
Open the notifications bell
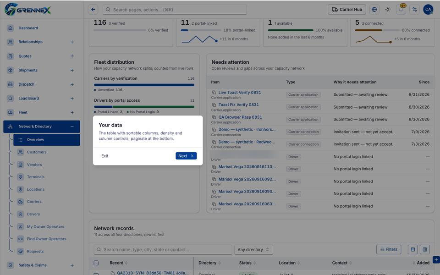(x=401, y=10)
